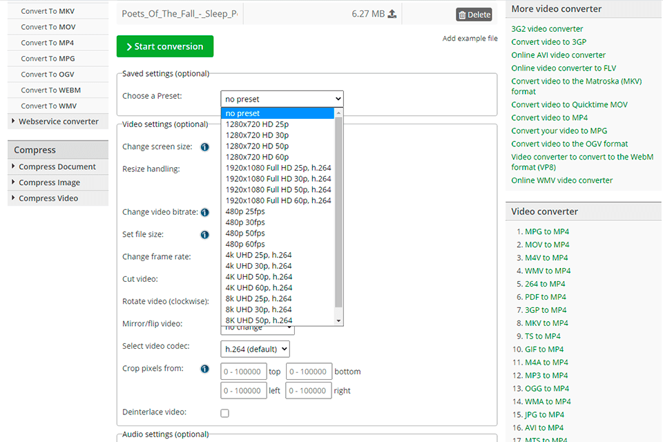Open the Select video codec dropdown
The width and height of the screenshot is (663, 442).
point(255,349)
